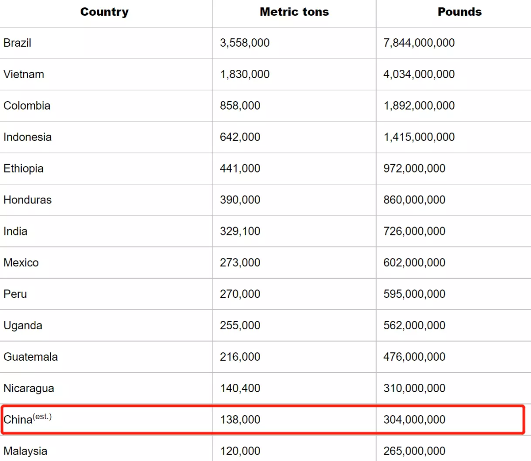Screen dimensions: 531x461
Task: Click China's metric tons value 138,000
Action: coord(240,420)
